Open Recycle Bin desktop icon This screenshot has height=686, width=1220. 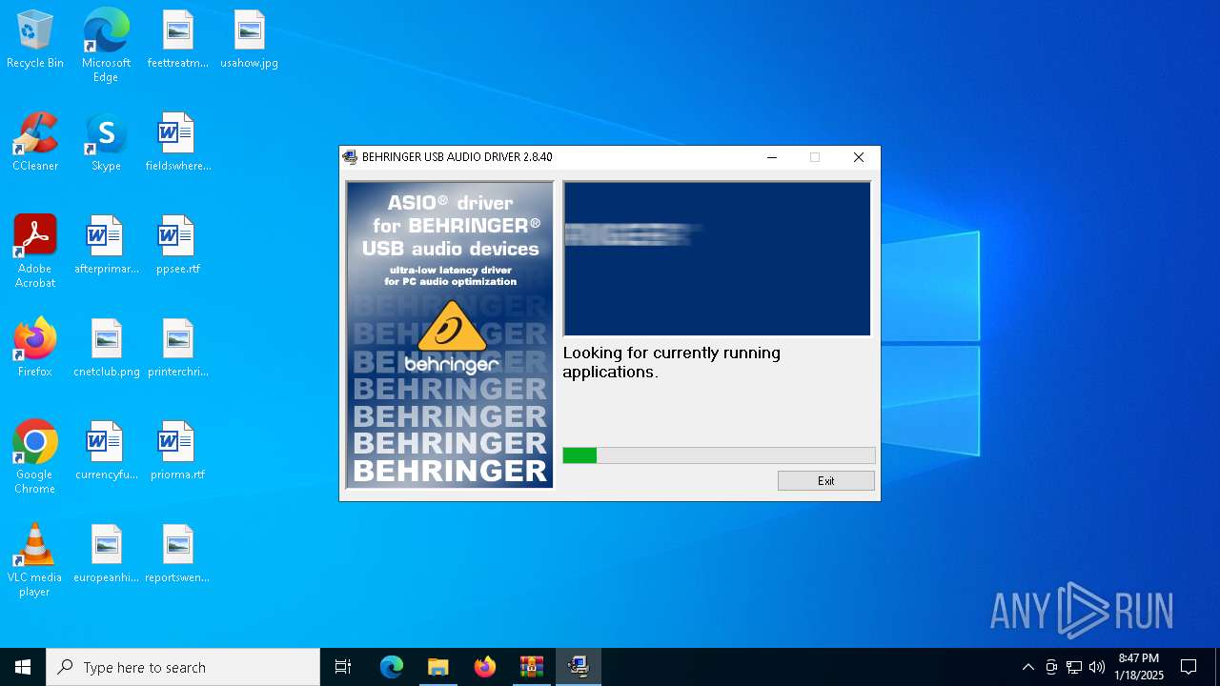[x=35, y=40]
